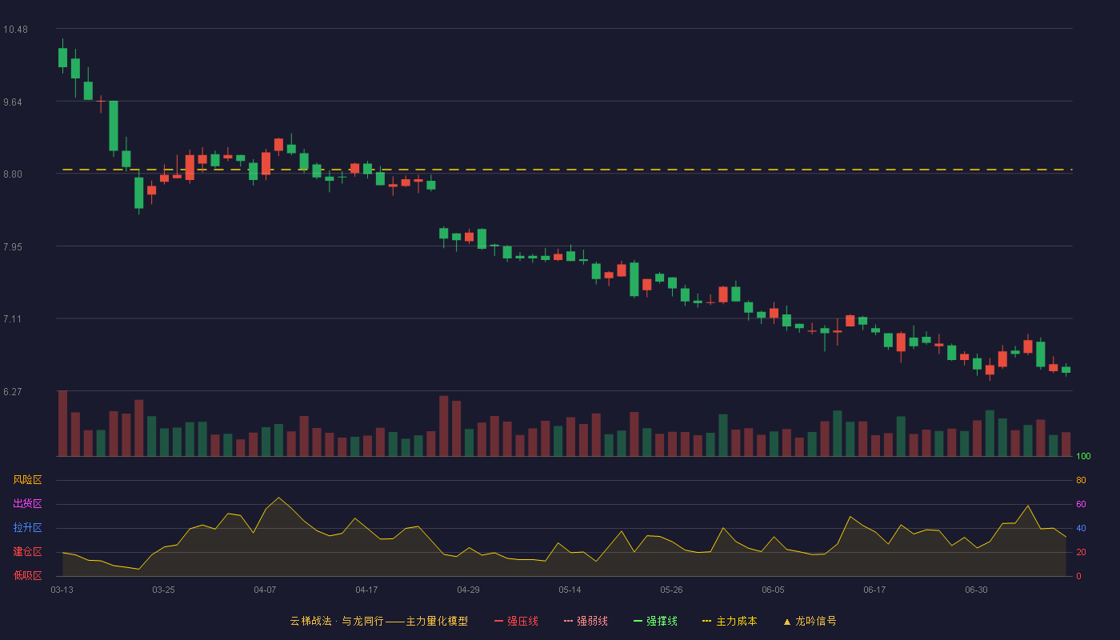The height and width of the screenshot is (640, 1120).
Task: Select the 低吸区 zone label
Action: (x=27, y=576)
